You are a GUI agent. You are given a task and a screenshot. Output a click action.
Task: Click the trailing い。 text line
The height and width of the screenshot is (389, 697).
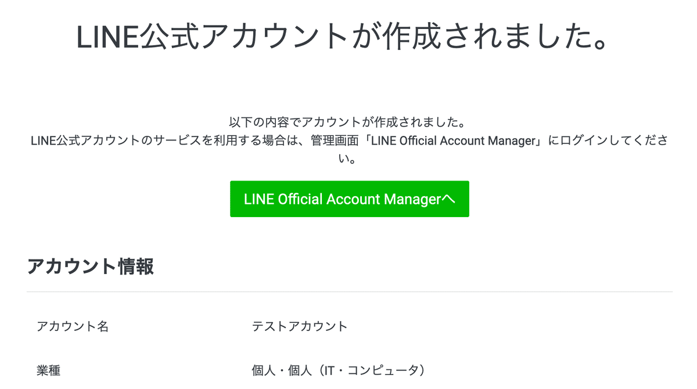point(349,158)
